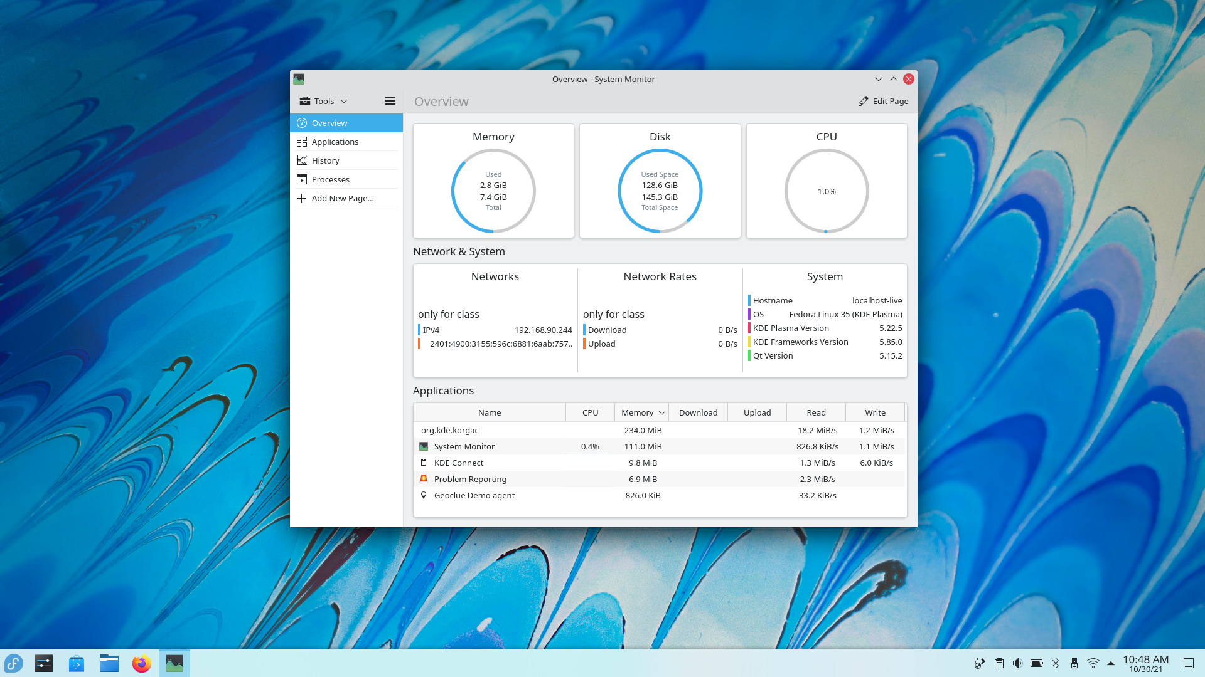1205x677 pixels.
Task: Click the Bluetooth icon in system tray
Action: click(x=1056, y=663)
